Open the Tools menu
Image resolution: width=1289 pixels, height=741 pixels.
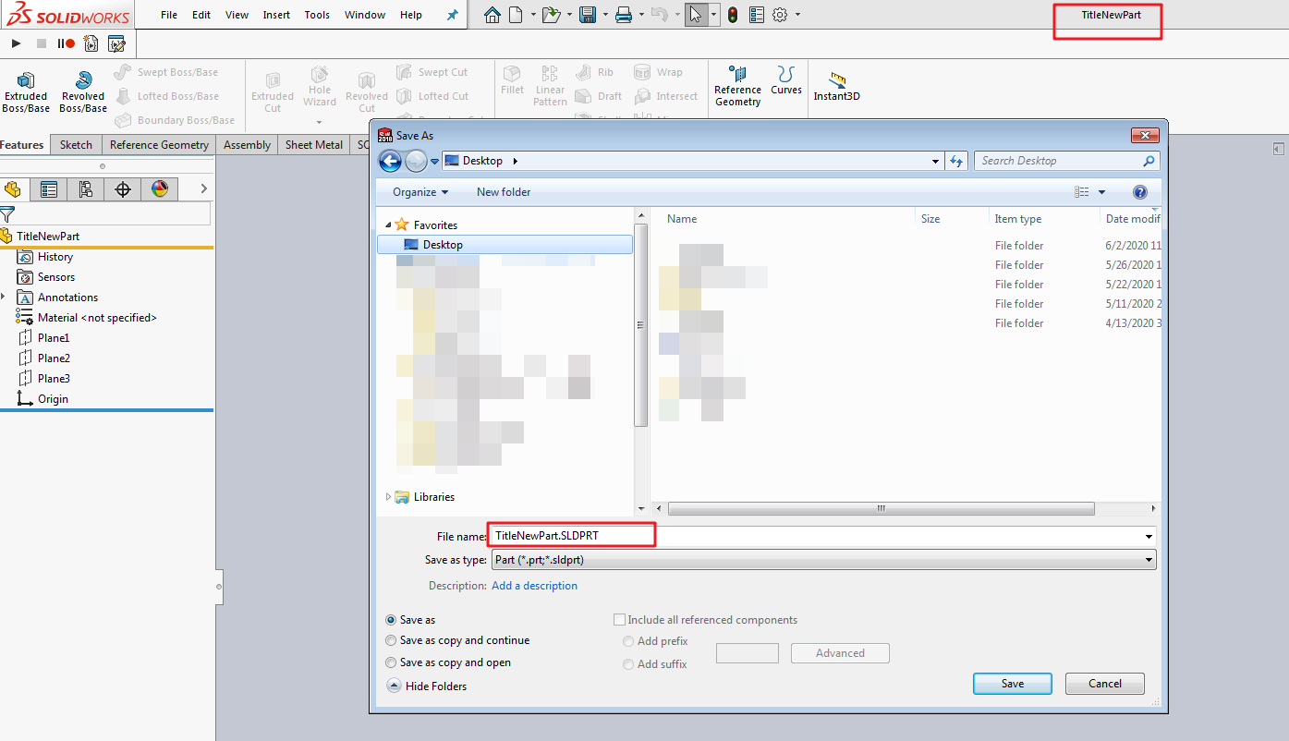pyautogui.click(x=317, y=15)
